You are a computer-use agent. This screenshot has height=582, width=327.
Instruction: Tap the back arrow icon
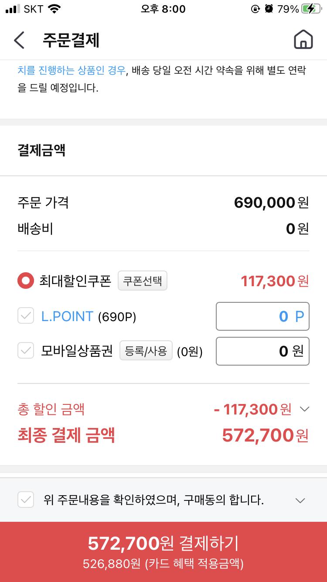click(x=19, y=40)
